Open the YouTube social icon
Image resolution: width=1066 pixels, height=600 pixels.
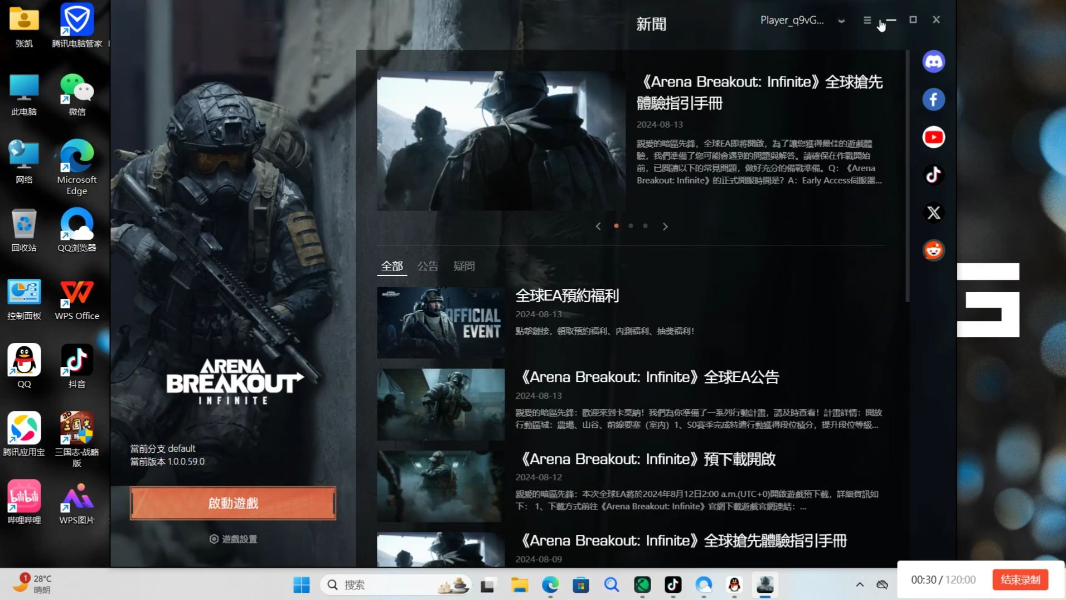click(933, 137)
